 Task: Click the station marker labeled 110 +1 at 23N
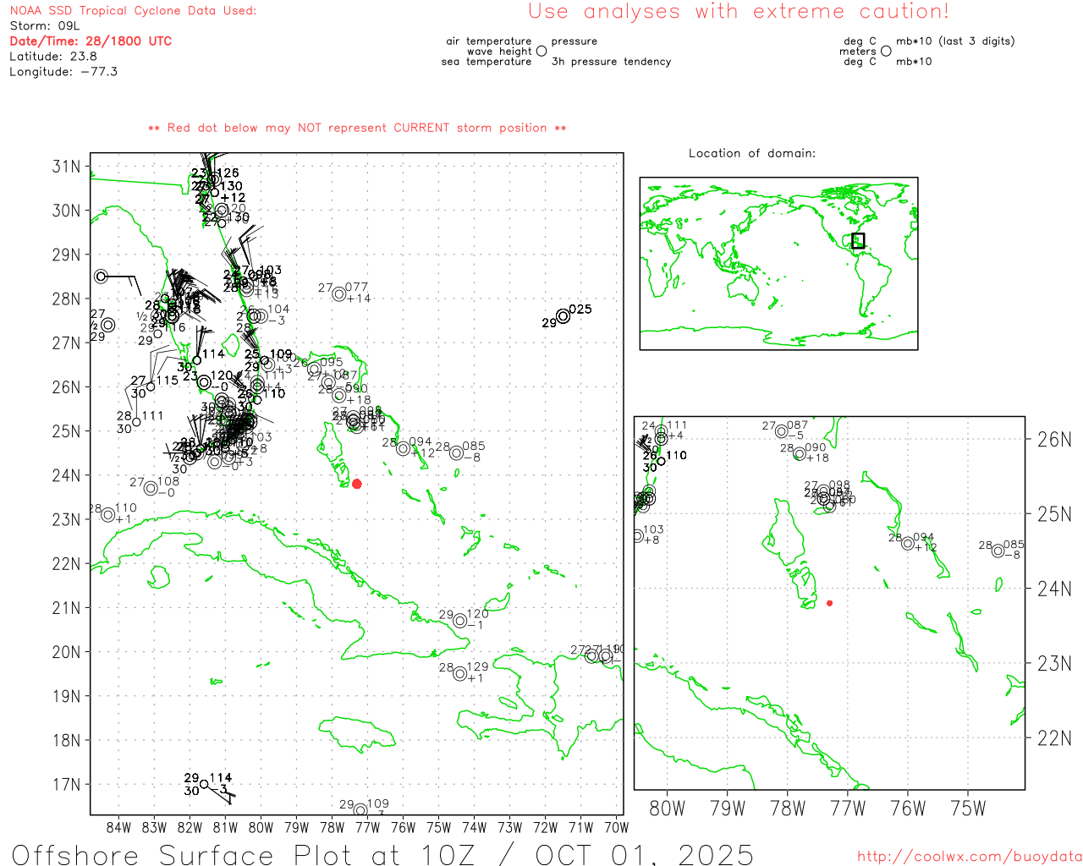click(x=108, y=514)
